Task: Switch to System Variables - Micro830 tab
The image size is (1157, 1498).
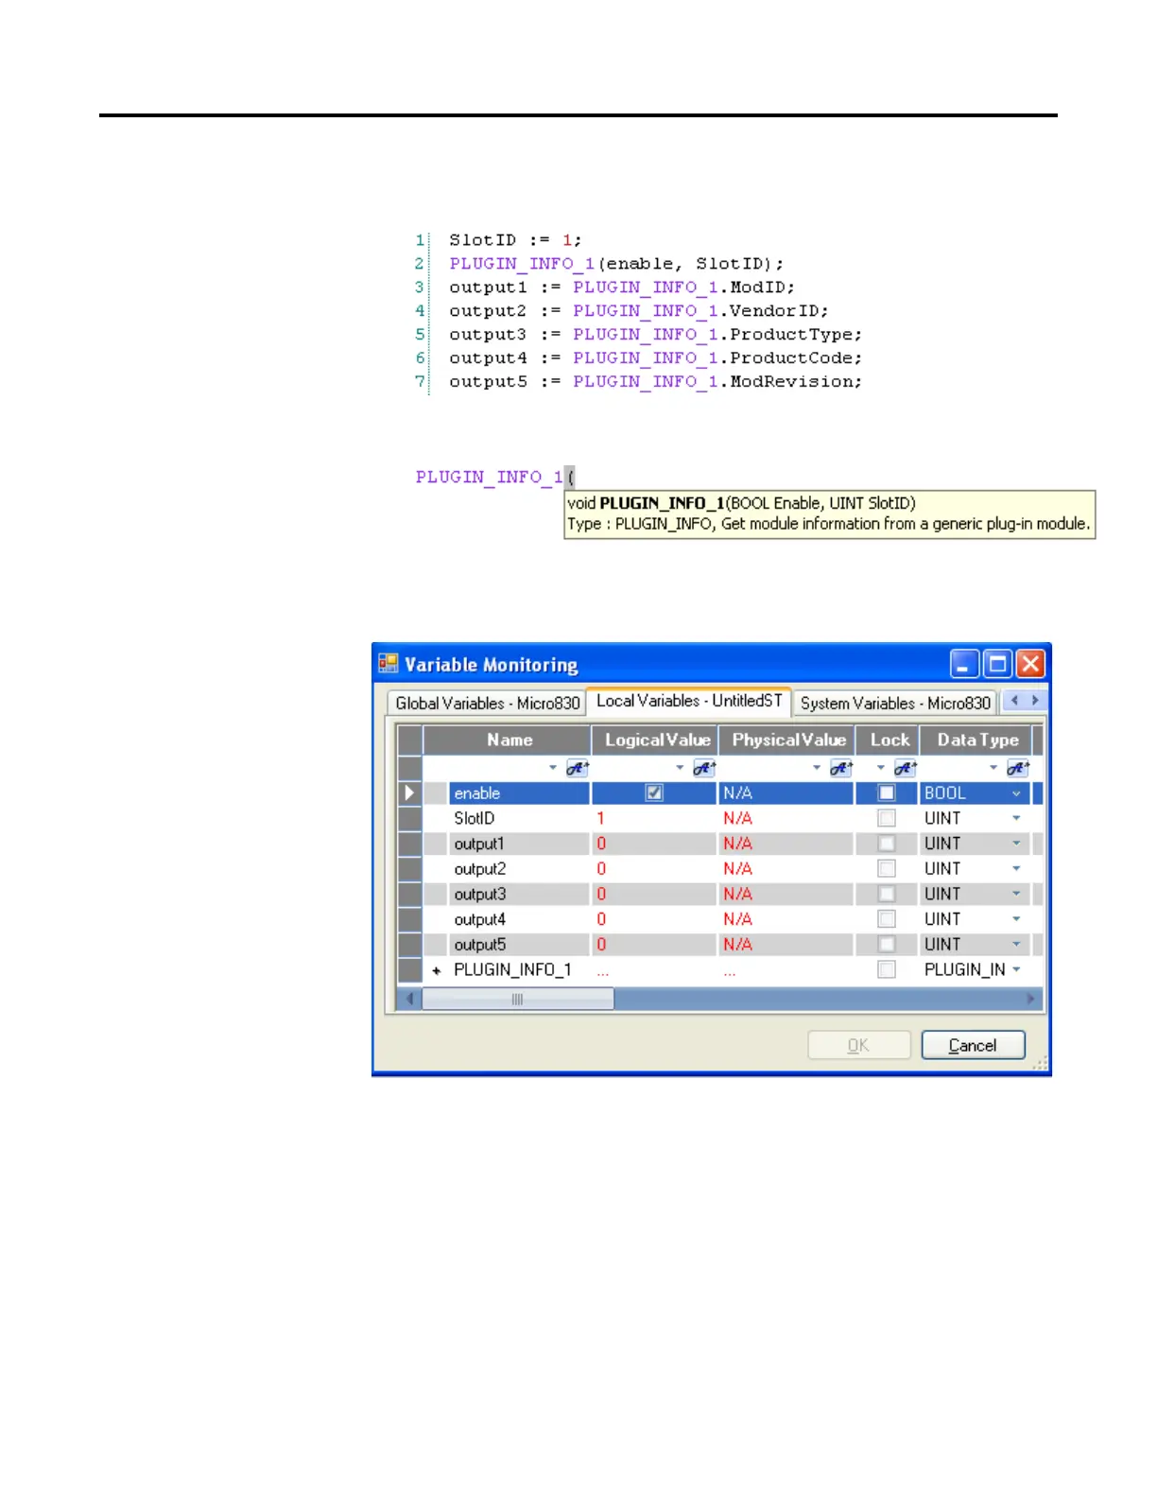Action: pyautogui.click(x=895, y=703)
